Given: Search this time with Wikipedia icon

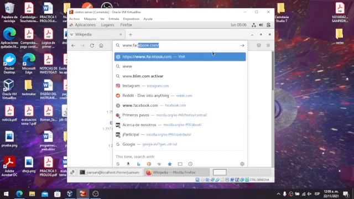Looking at the screenshot, I should pyautogui.click(x=159, y=164).
